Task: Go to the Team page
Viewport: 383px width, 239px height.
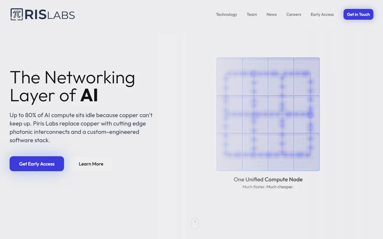Action: (x=252, y=14)
